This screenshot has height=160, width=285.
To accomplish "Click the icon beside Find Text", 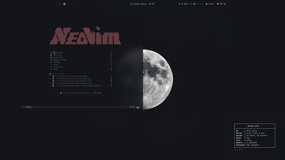I will point(51,57).
